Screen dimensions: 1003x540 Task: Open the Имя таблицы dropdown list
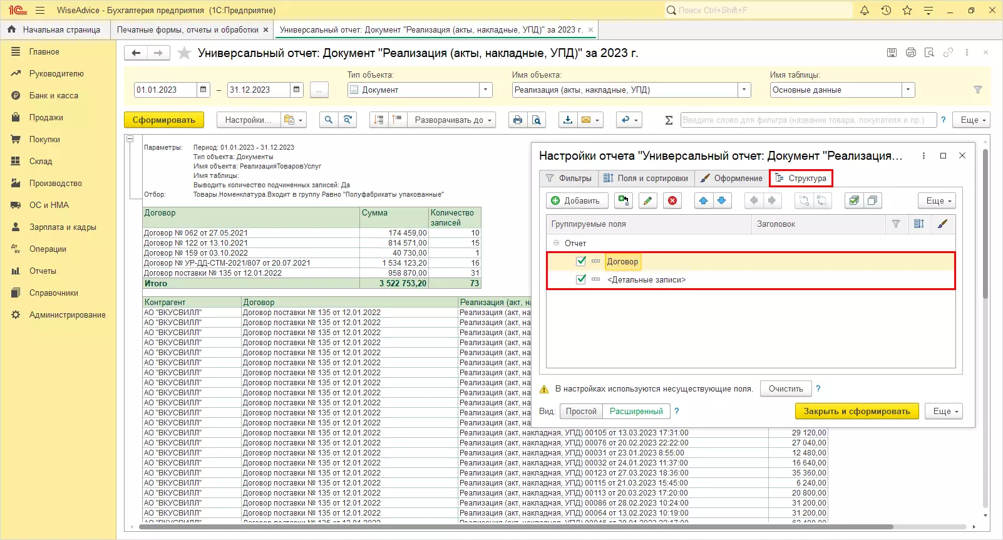pos(908,90)
